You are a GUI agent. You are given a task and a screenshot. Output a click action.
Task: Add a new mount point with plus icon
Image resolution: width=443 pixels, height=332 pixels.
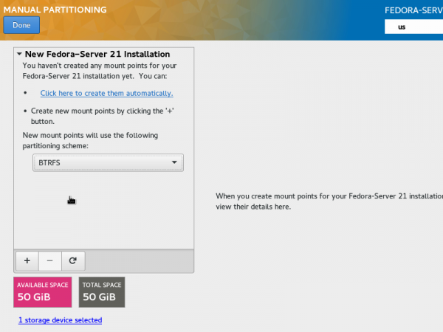(x=27, y=260)
